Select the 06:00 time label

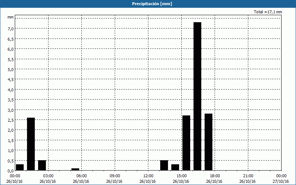click(x=81, y=176)
